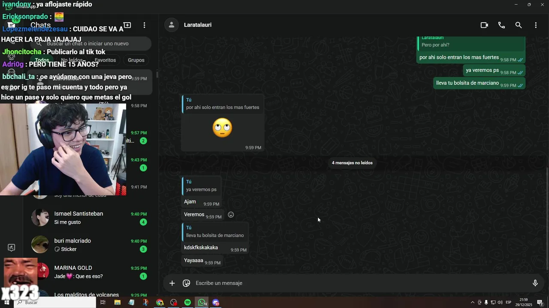
Task: Click unread badge 1 beside 9:43 PM chat
Action: 143,168
